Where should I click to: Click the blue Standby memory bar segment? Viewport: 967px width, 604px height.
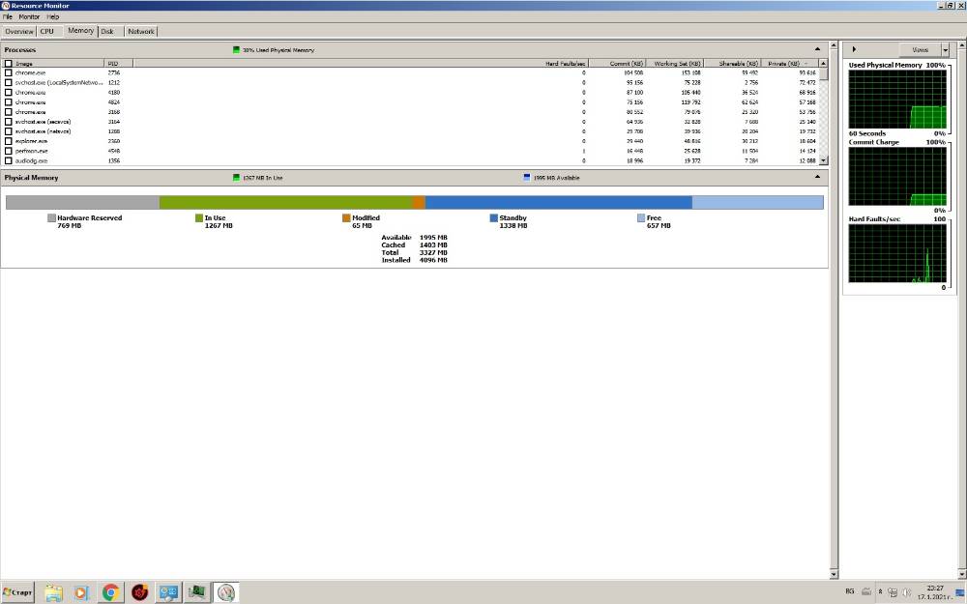tap(558, 202)
